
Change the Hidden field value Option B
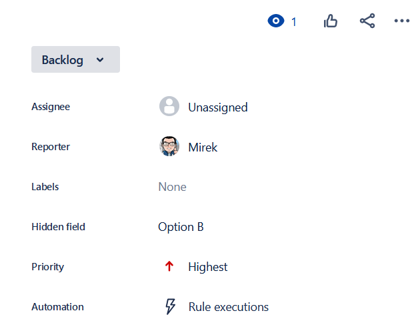(181, 227)
